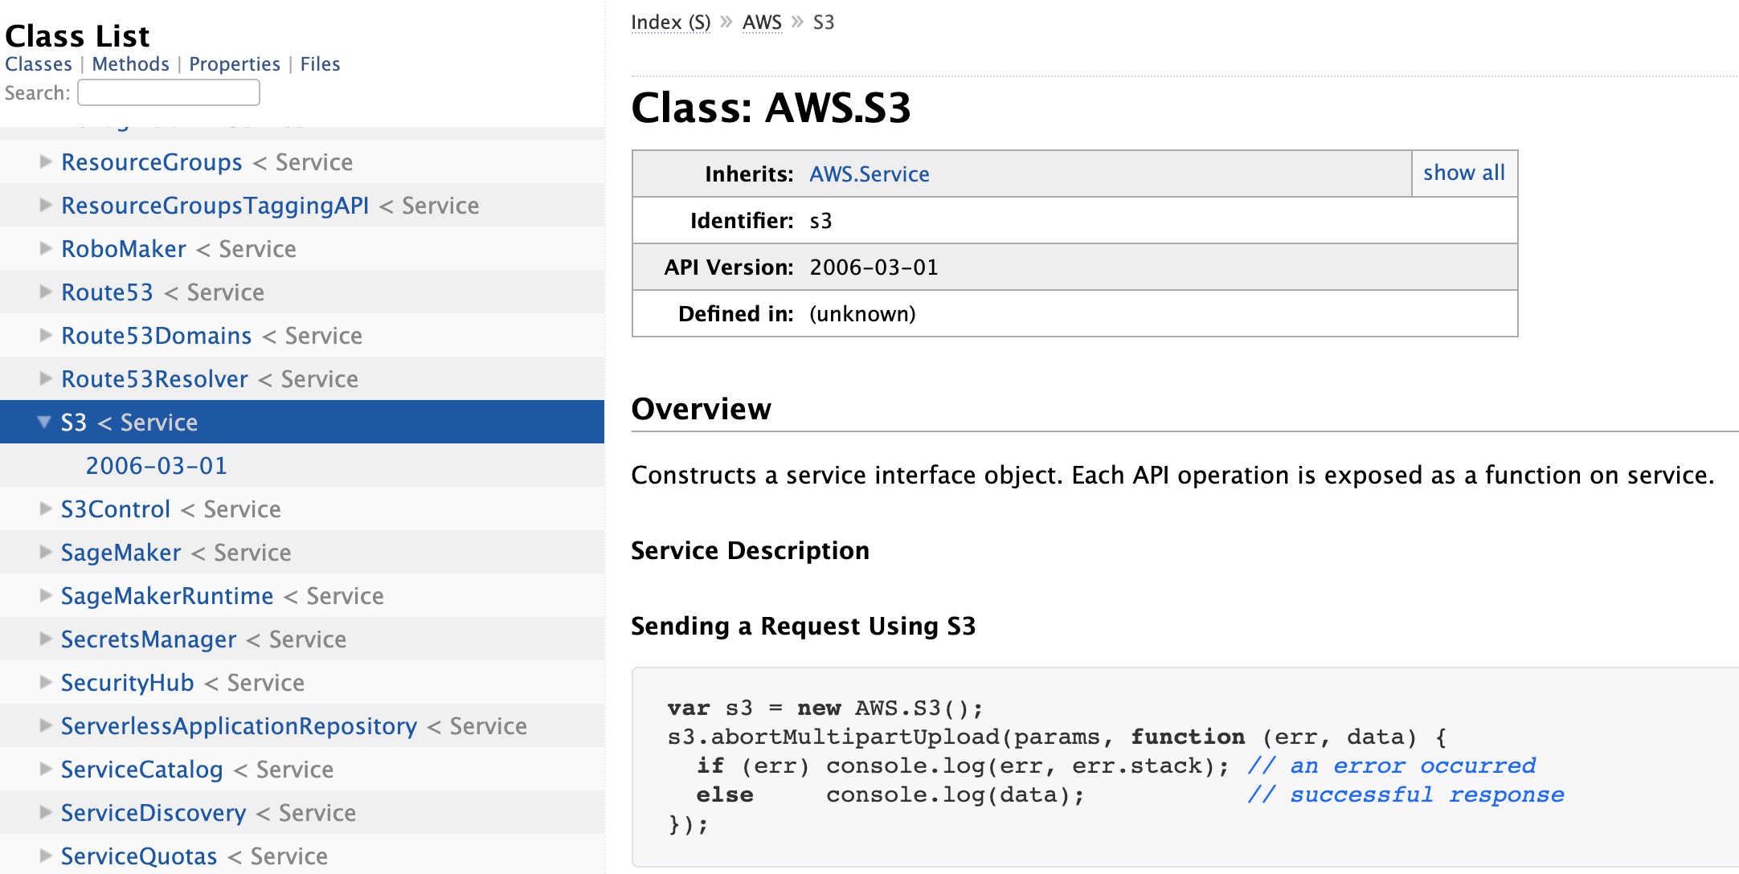Screen dimensions: 1739x874
Task: Open the Route53Resolver class link
Action: [154, 379]
